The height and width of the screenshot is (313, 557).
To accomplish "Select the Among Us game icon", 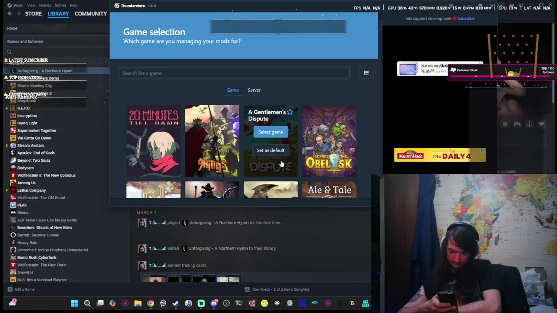I will click(13, 183).
